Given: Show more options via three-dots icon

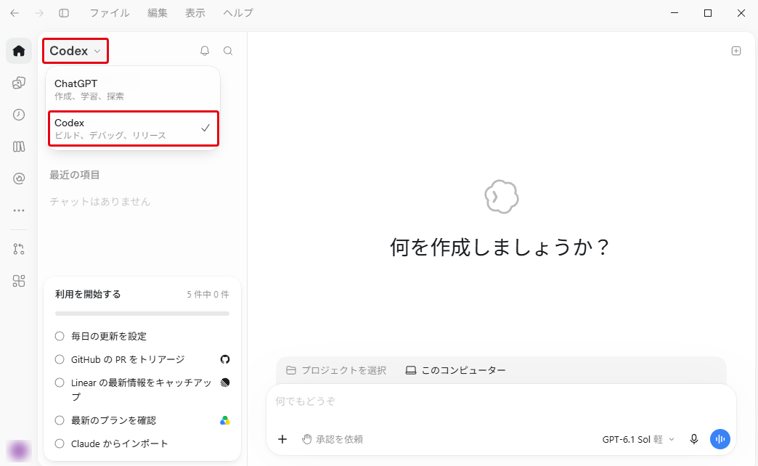Looking at the screenshot, I should tap(19, 210).
